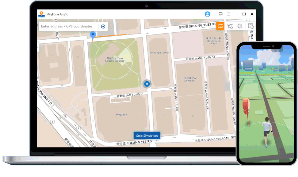Viewport: 298px width, 177px height.
Task: Click Zero Carbon Building on the map
Action: (x=115, y=60)
